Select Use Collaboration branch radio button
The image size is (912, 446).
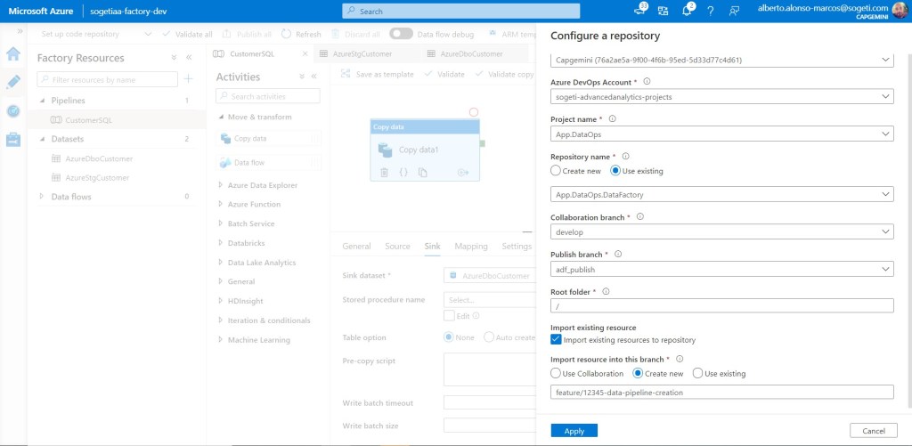tap(557, 374)
